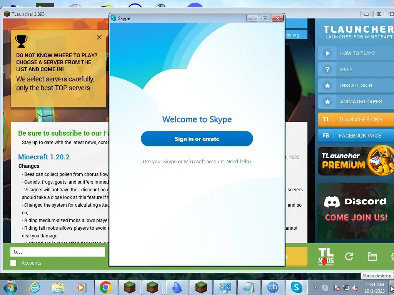Open qBittorrent from the taskbar
This screenshot has height=295, width=394.
point(272,287)
